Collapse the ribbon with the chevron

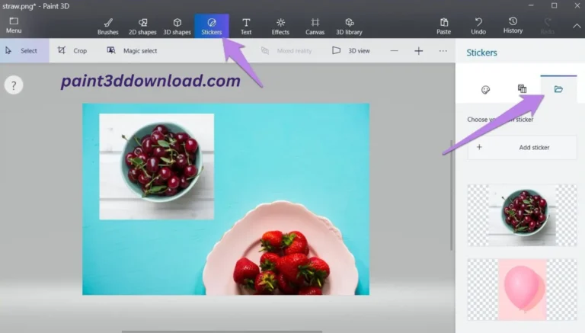click(577, 26)
